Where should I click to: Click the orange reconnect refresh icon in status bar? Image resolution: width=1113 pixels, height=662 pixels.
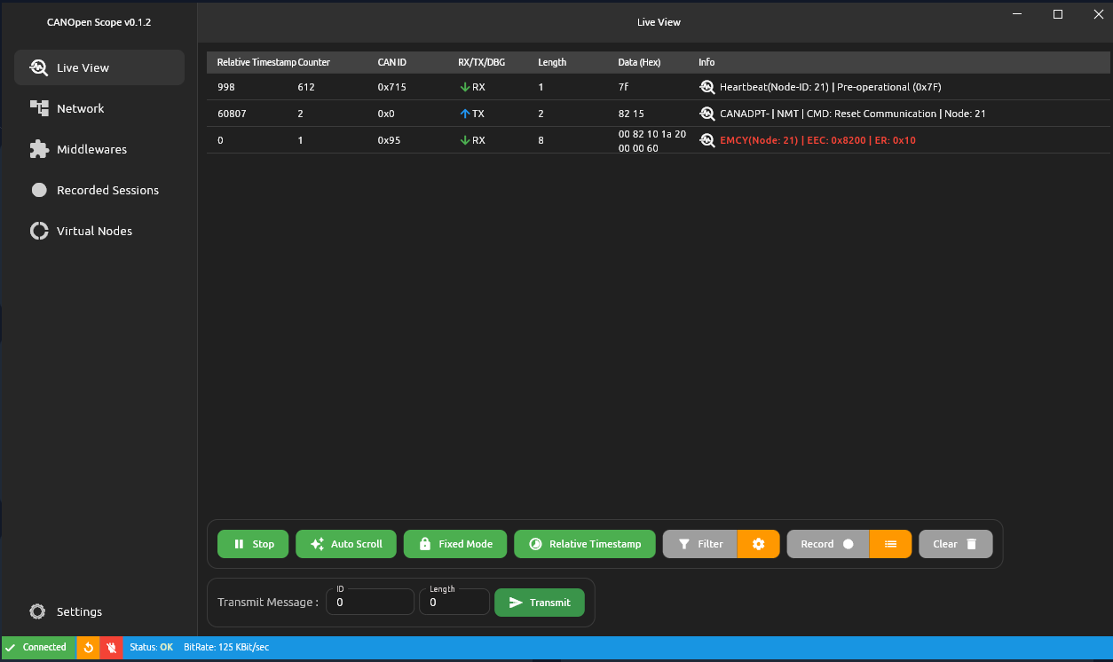pos(88,647)
